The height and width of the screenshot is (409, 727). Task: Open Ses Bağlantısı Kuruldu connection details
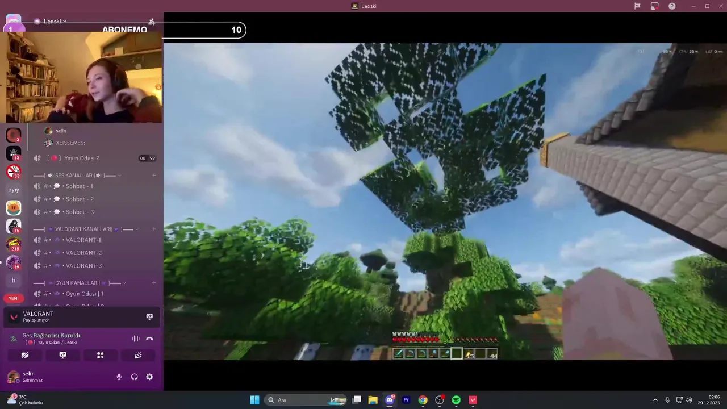52,336
